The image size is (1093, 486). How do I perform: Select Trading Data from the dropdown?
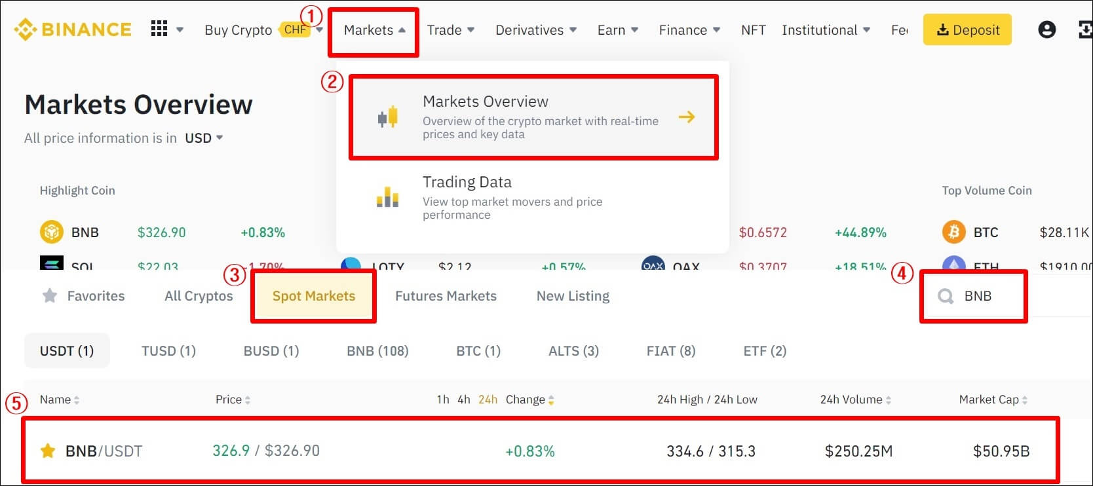(533, 197)
